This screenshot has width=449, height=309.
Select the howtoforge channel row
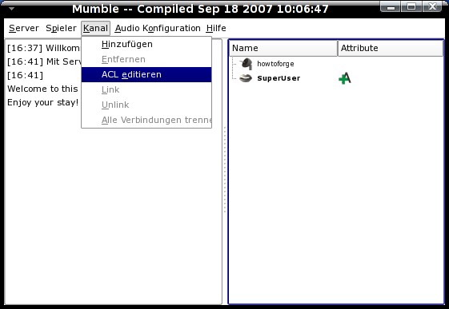pyautogui.click(x=336, y=64)
